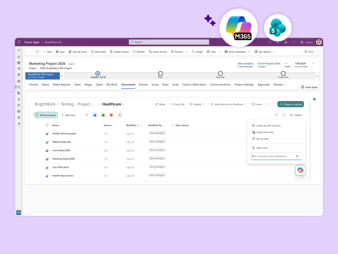Viewport: 338px width, 254px height.
Task: Filter documents by PowerPoint file type
Action: pos(112,115)
